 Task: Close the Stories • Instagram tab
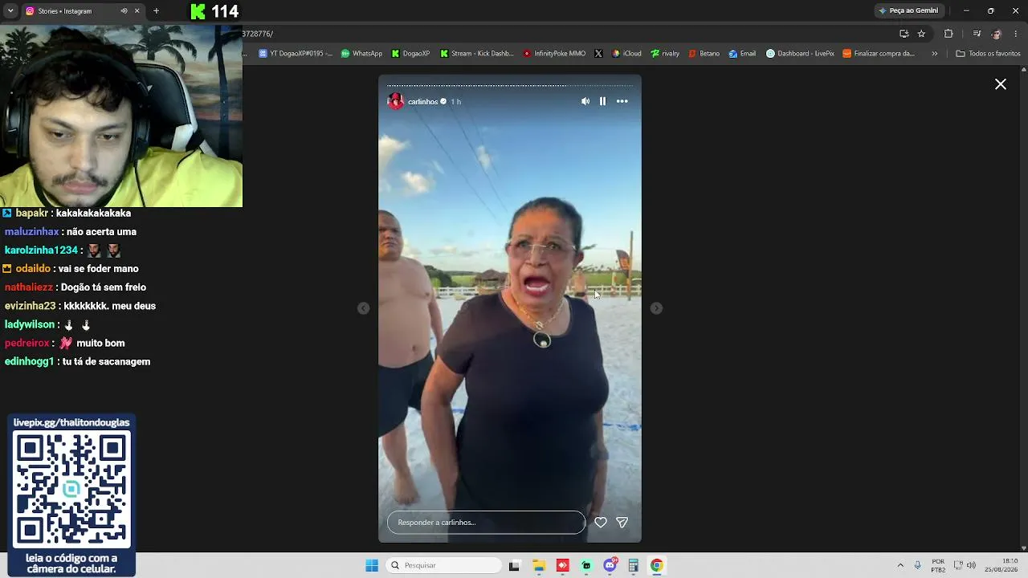pos(137,11)
